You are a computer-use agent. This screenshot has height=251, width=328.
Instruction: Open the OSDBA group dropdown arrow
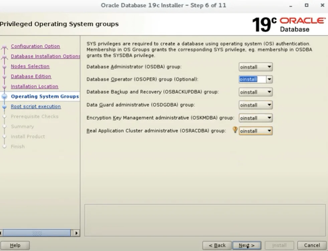tap(269, 67)
